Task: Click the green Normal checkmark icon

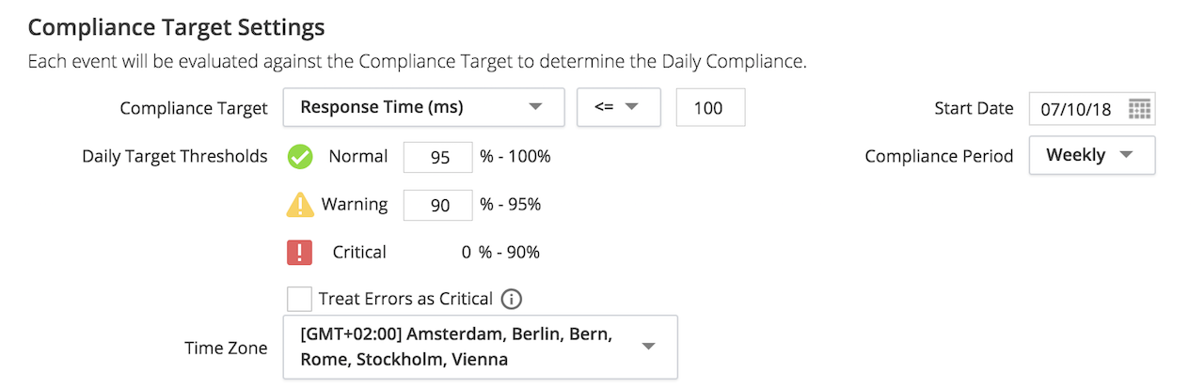Action: click(x=300, y=157)
